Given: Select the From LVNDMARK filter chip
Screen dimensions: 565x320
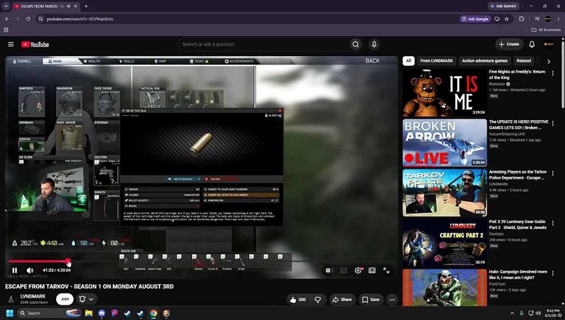Looking at the screenshot, I should [x=437, y=61].
